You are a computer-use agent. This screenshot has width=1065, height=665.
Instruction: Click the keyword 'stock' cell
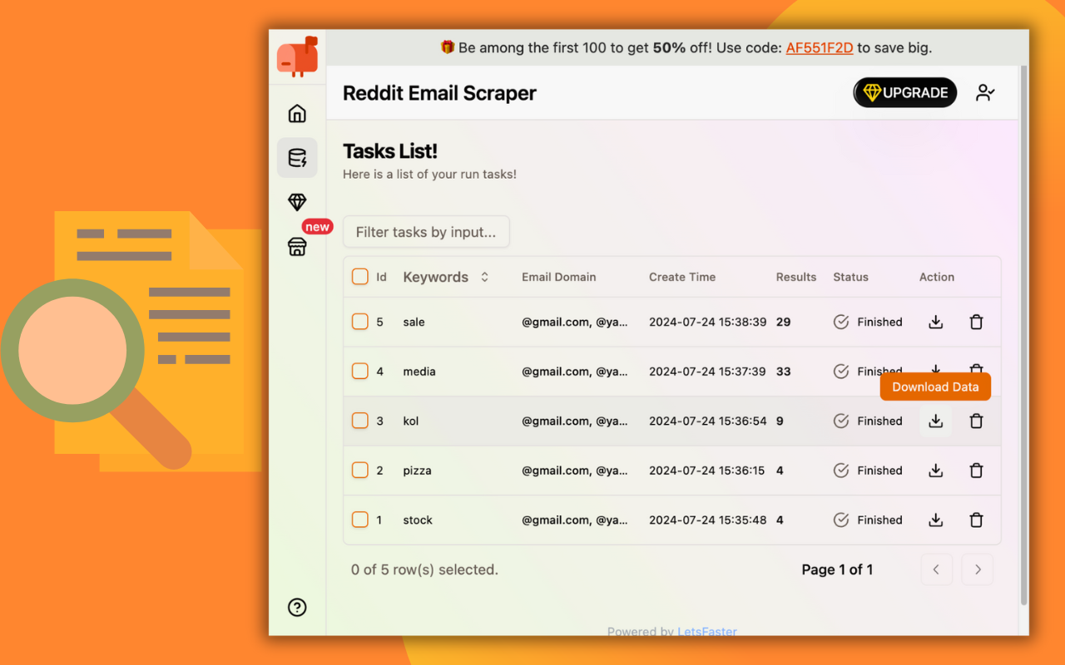(418, 520)
